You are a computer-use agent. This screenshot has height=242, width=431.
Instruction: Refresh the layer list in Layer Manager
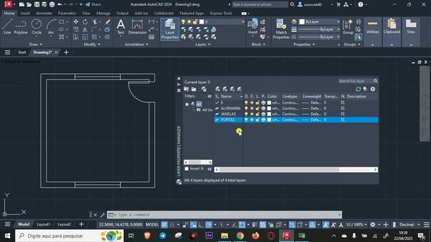(x=358, y=89)
